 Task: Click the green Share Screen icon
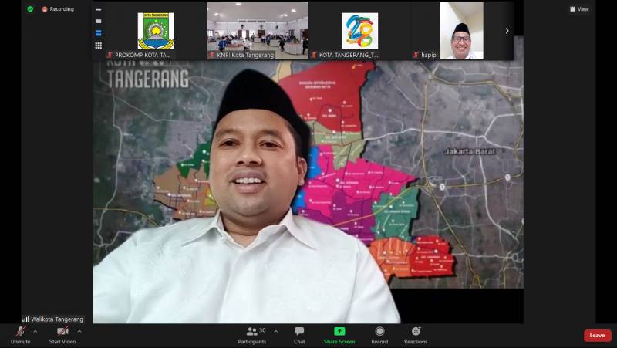pyautogui.click(x=339, y=333)
